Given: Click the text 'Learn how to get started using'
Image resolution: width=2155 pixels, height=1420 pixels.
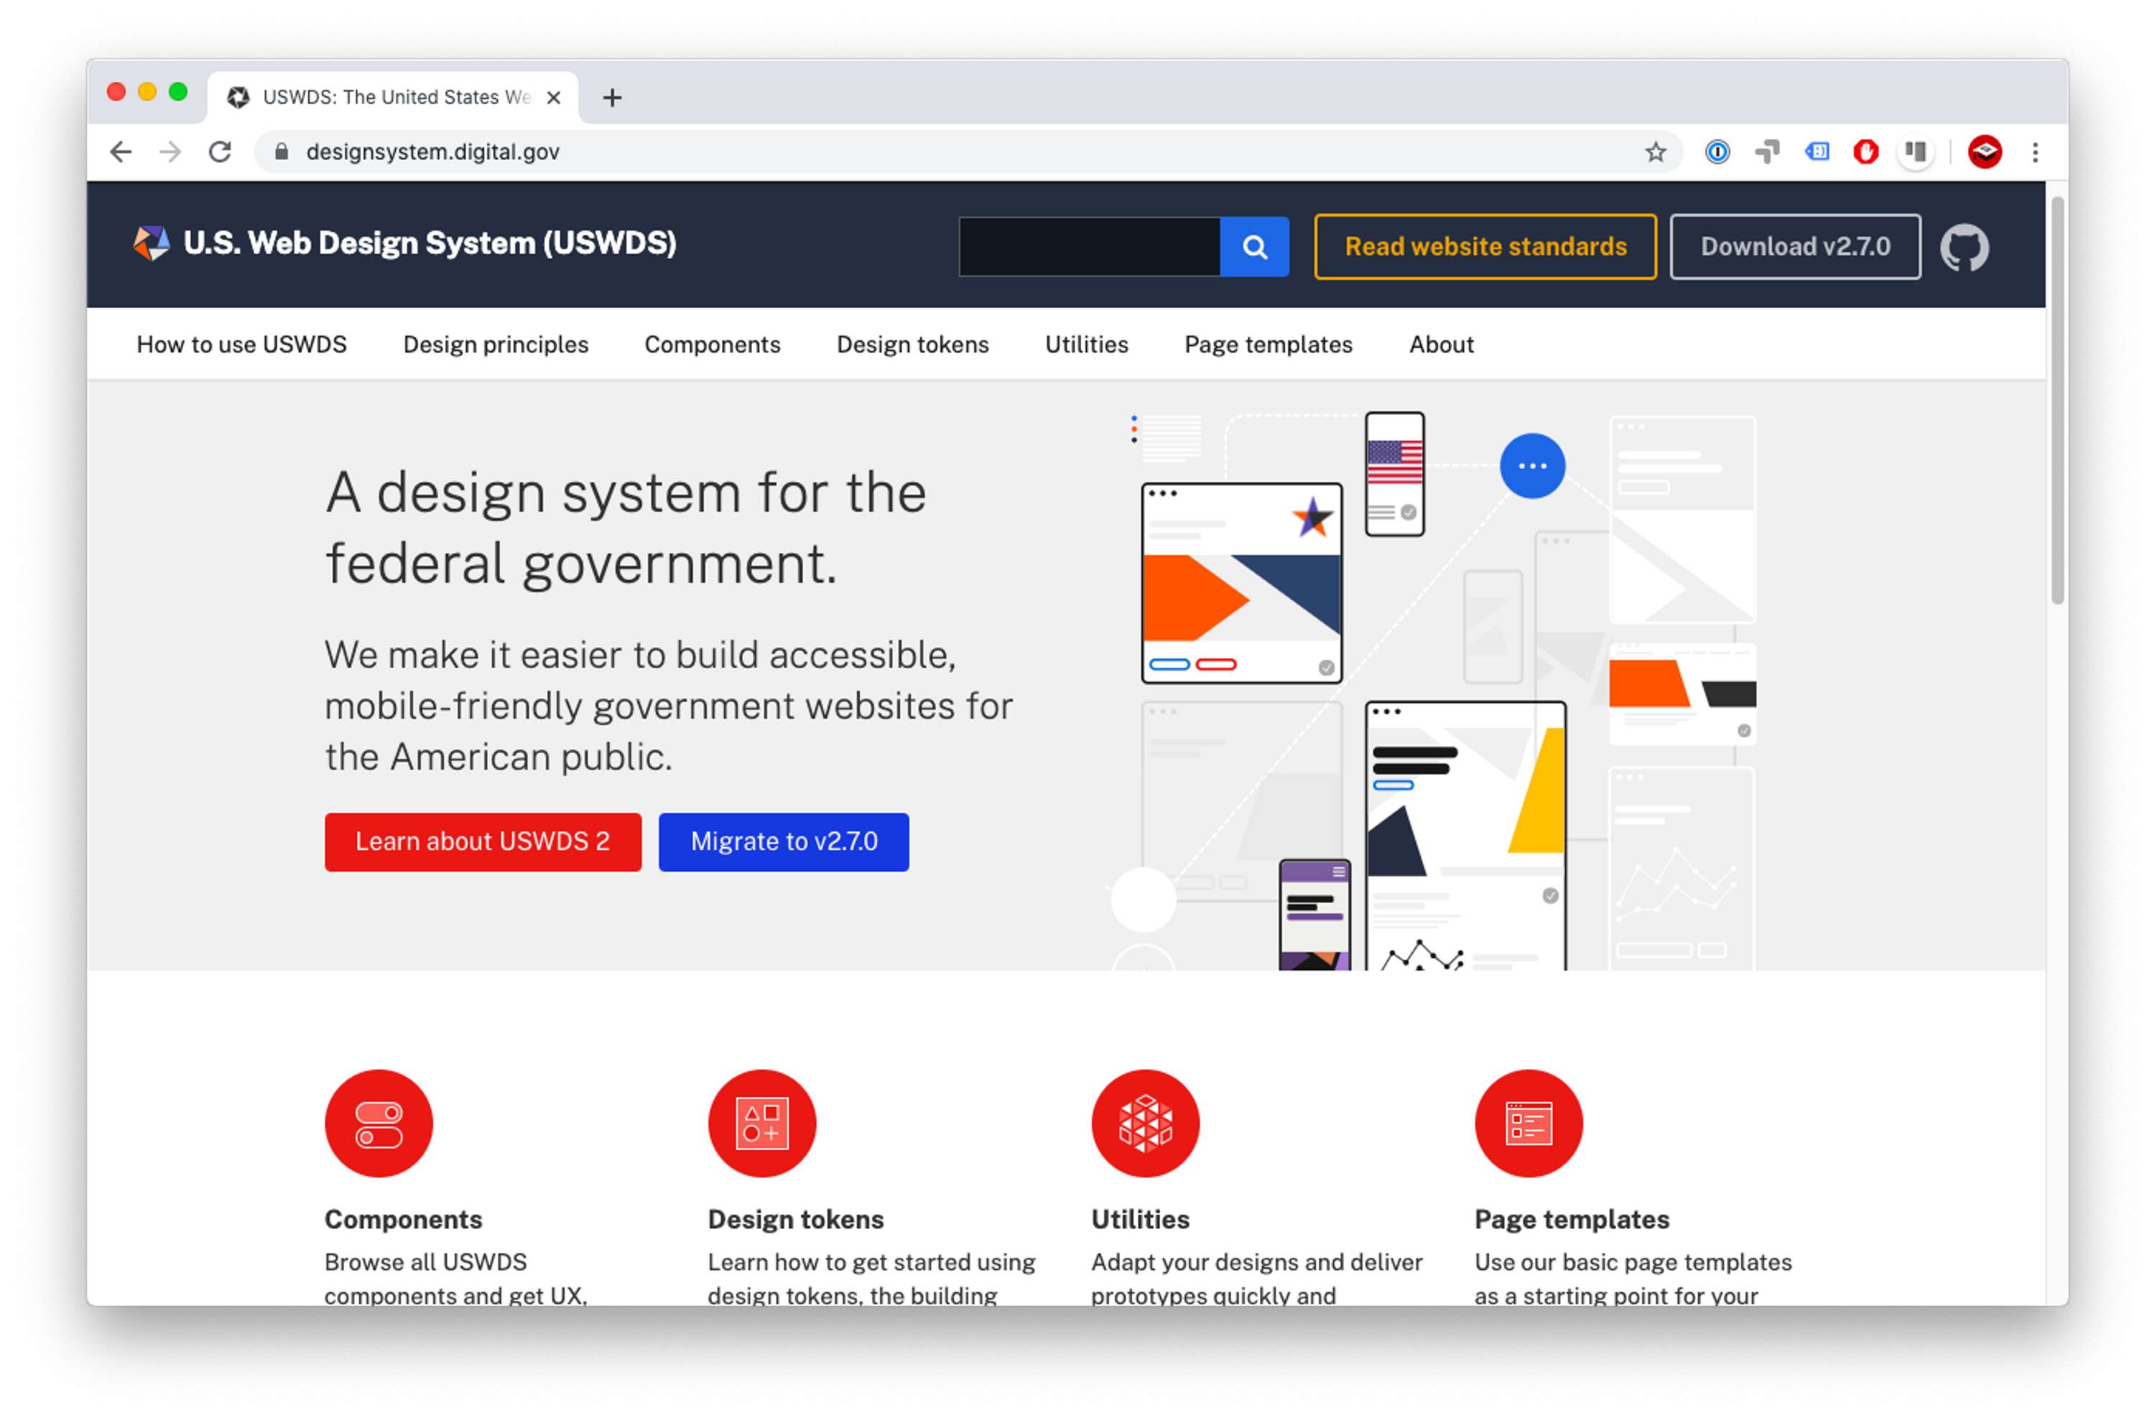Looking at the screenshot, I should coord(872,1261).
